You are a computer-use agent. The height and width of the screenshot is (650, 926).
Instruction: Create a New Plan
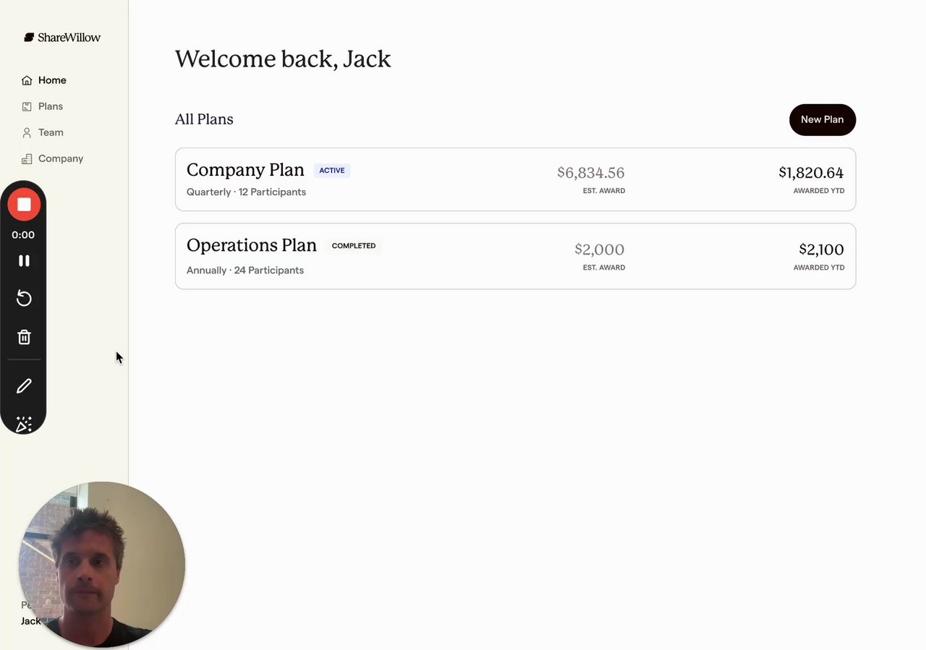pyautogui.click(x=822, y=120)
